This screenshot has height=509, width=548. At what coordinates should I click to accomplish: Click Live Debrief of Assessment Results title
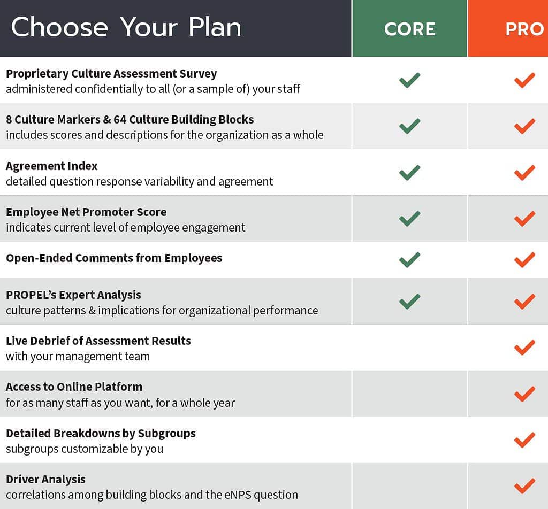coord(98,341)
